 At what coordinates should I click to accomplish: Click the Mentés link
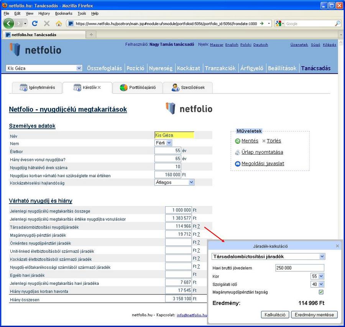coord(250,141)
